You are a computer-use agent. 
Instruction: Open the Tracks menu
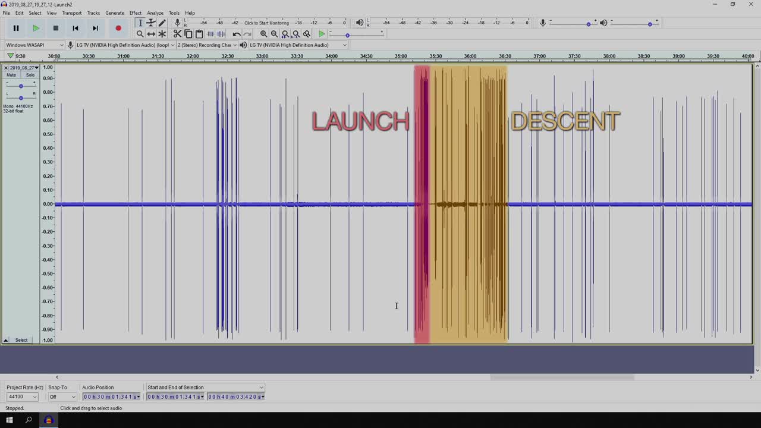[x=93, y=12]
